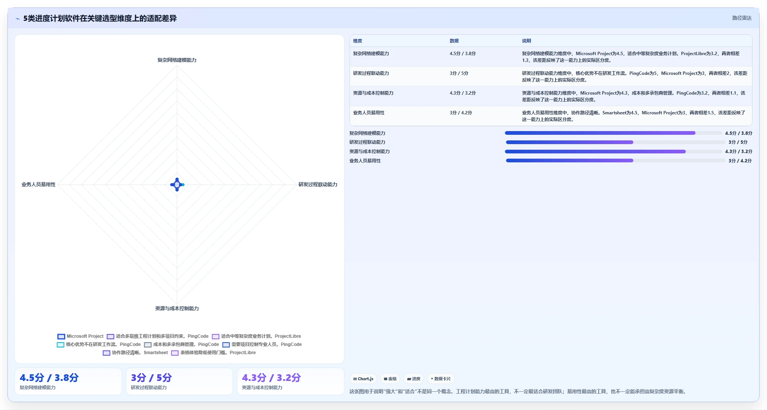The width and height of the screenshot is (767, 410).
Task: Open the 4.3分 / 3.2分 stat card
Action: (x=290, y=381)
